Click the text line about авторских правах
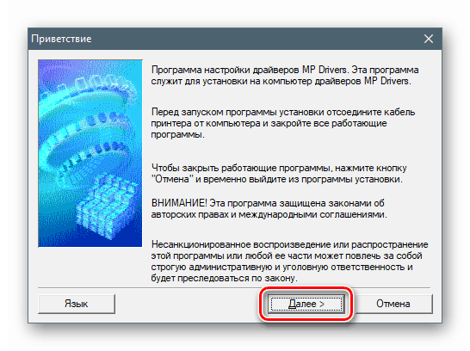The height and width of the screenshot is (351, 470). pyautogui.click(x=269, y=215)
